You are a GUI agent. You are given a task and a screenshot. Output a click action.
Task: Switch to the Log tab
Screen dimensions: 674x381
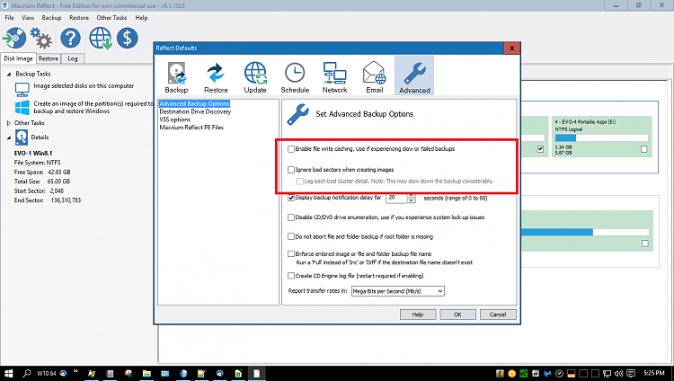pyautogui.click(x=73, y=58)
